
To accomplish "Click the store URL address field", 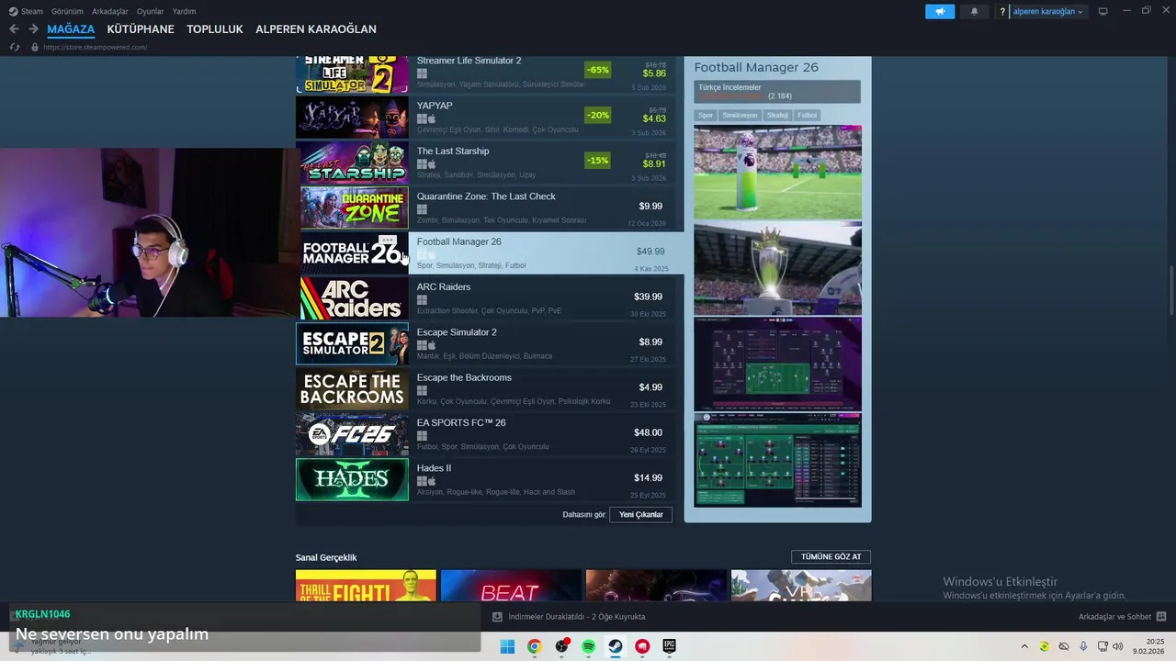I will 96,47.
